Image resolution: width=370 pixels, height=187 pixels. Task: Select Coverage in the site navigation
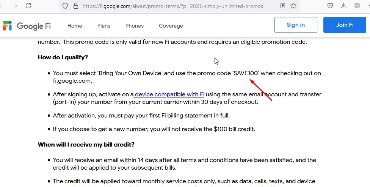coord(171,26)
